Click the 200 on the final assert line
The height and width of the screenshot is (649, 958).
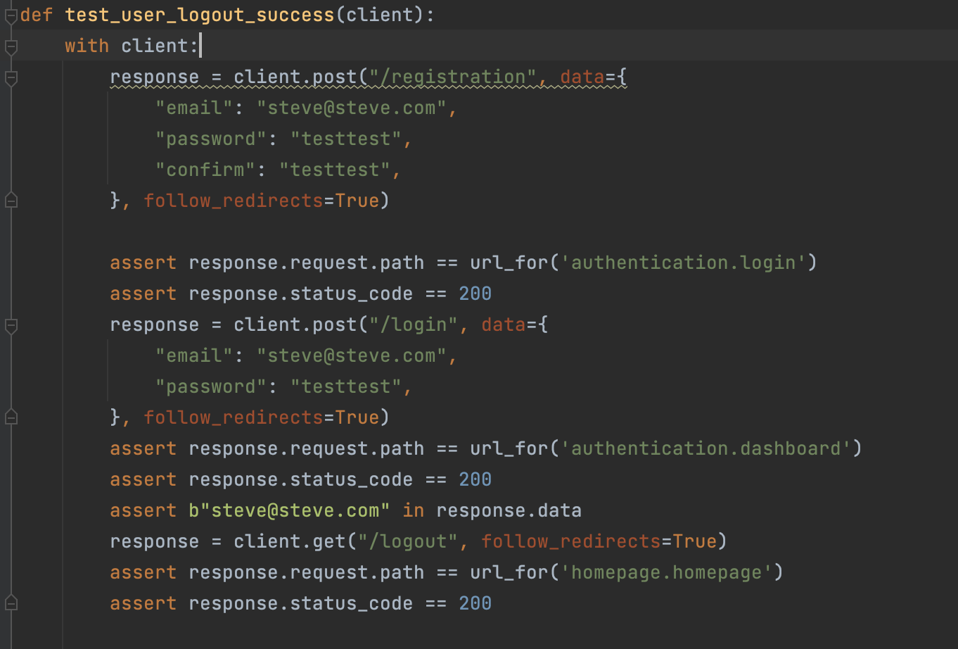point(475,604)
